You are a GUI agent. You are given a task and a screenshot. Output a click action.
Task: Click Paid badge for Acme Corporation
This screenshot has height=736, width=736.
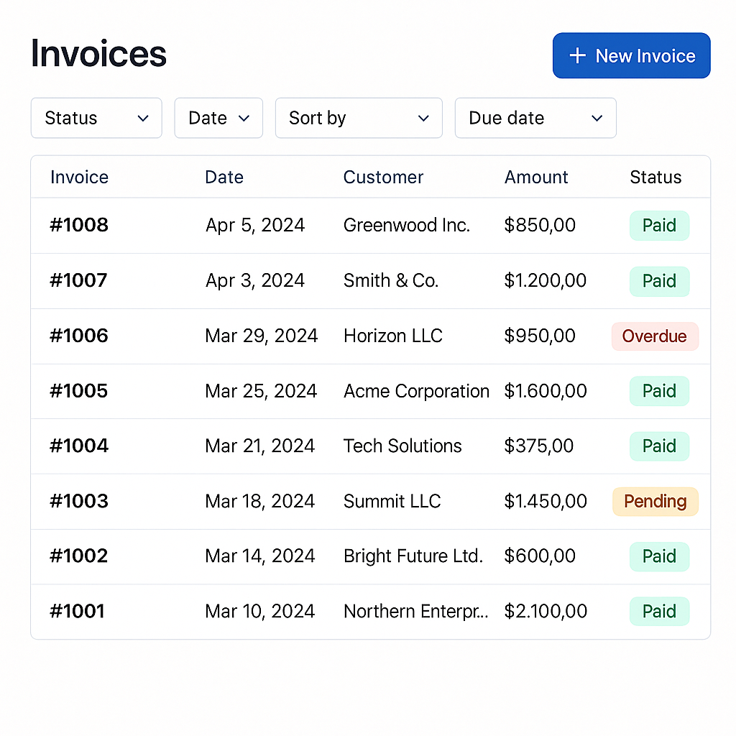click(659, 391)
